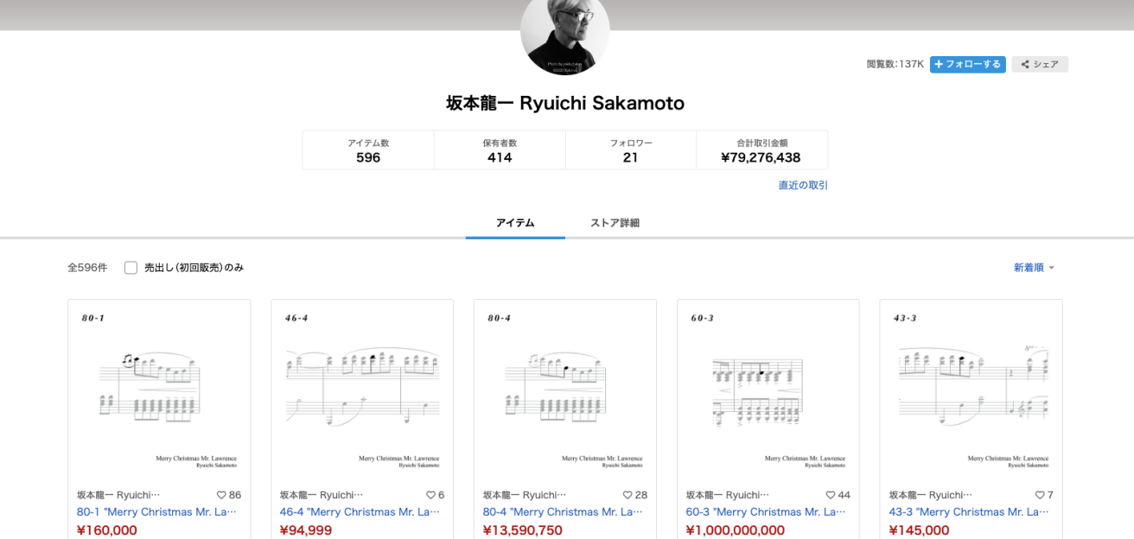
Task: Select the アイテム tab
Action: (515, 223)
